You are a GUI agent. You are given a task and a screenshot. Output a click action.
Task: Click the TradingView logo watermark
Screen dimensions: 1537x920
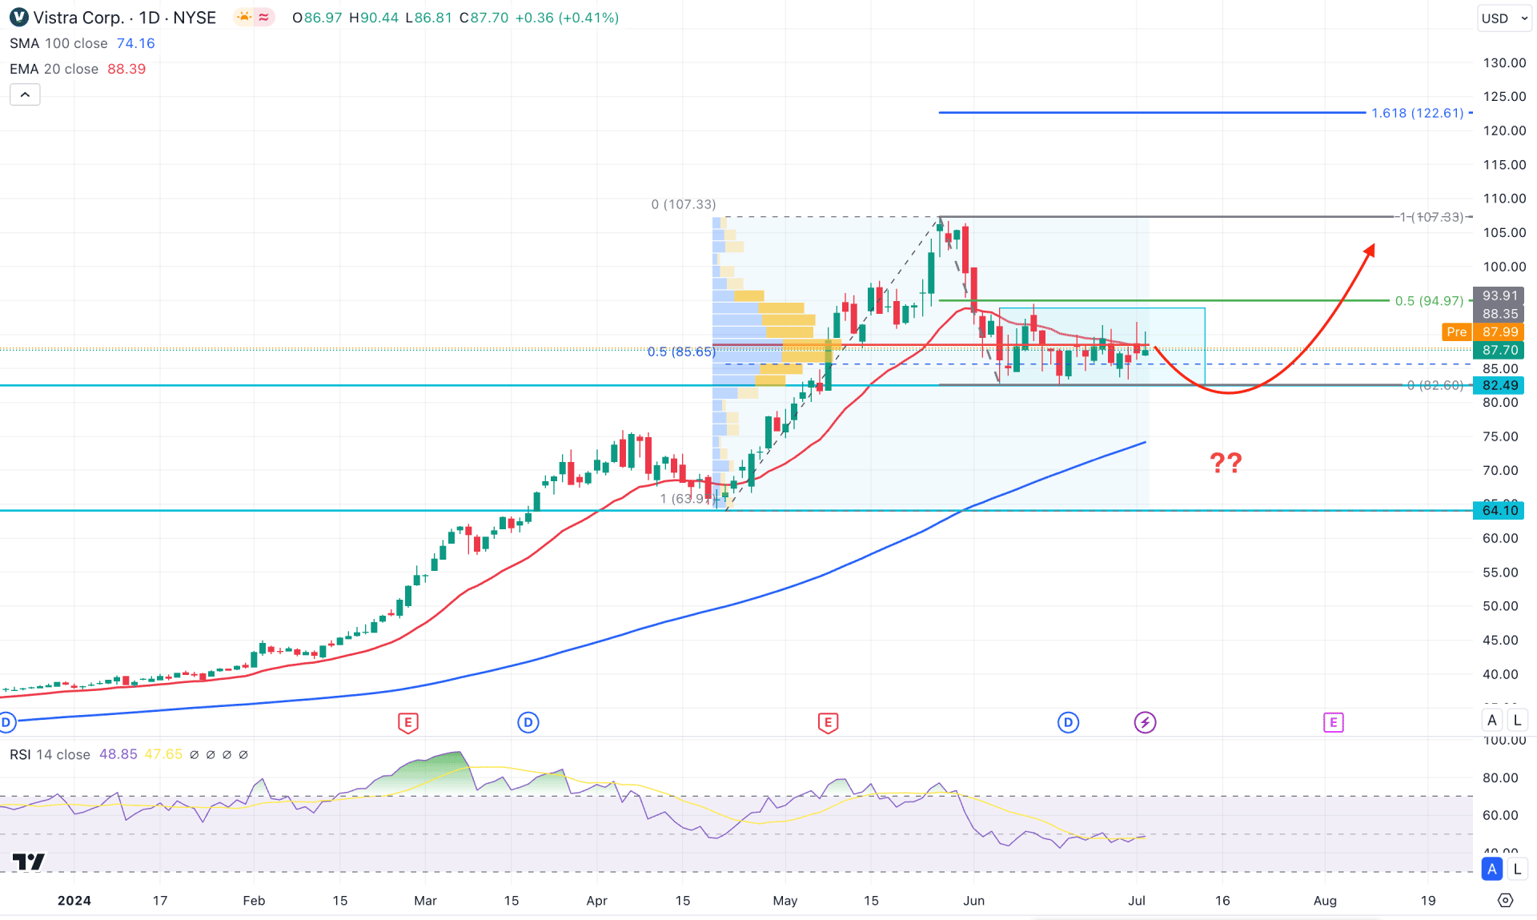click(x=29, y=862)
